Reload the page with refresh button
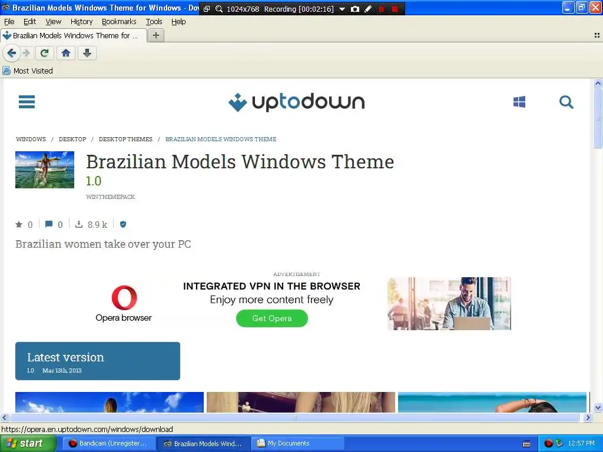Image resolution: width=603 pixels, height=452 pixels. tap(44, 53)
